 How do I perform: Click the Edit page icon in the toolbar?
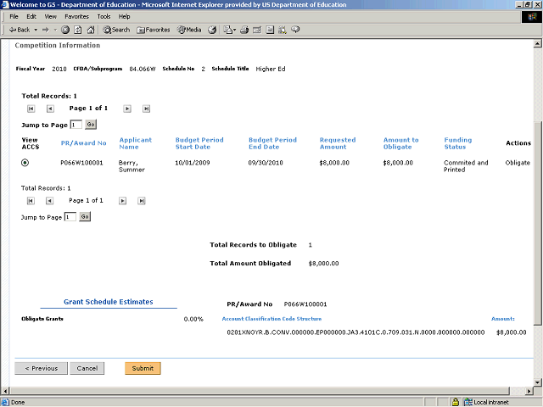pyautogui.click(x=257, y=31)
